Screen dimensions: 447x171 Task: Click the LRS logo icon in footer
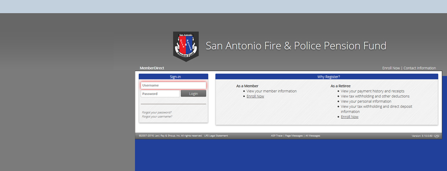coord(436,136)
